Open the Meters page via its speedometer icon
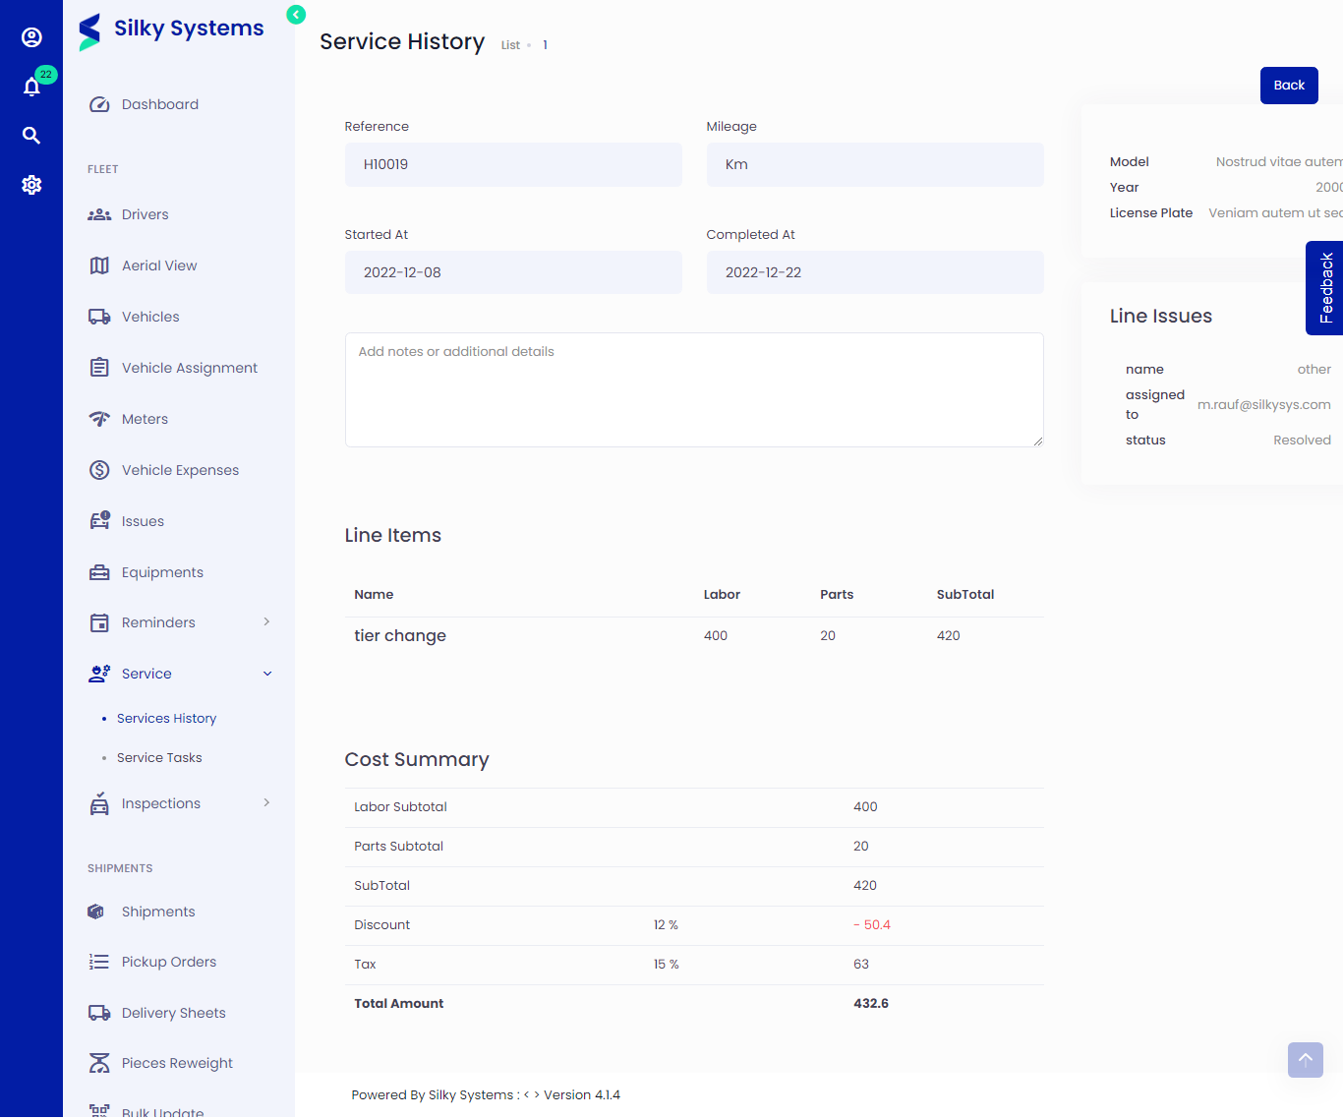 click(99, 419)
